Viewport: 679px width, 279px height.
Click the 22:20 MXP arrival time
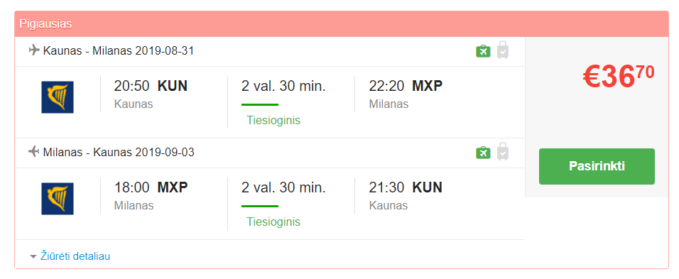coord(406,86)
